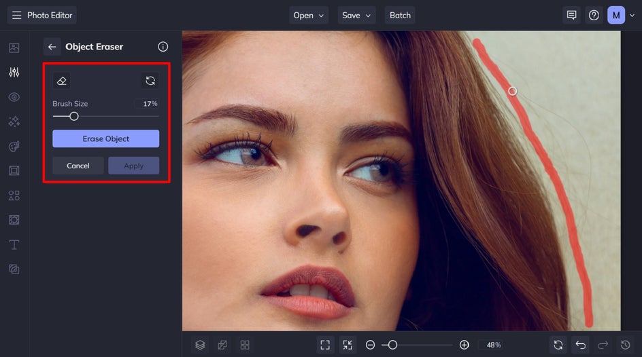Expand the Open dropdown

309,15
